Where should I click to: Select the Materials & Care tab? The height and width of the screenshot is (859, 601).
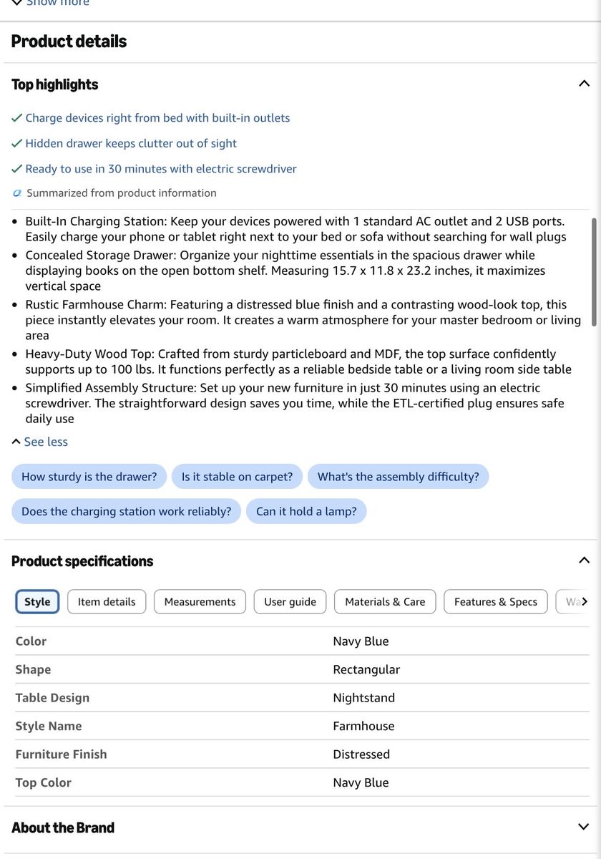pyautogui.click(x=385, y=601)
